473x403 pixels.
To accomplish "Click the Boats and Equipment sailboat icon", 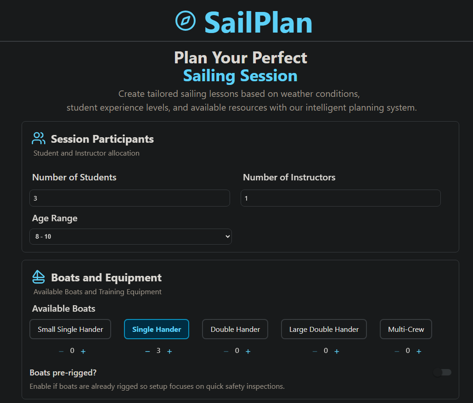I will pyautogui.click(x=38, y=276).
